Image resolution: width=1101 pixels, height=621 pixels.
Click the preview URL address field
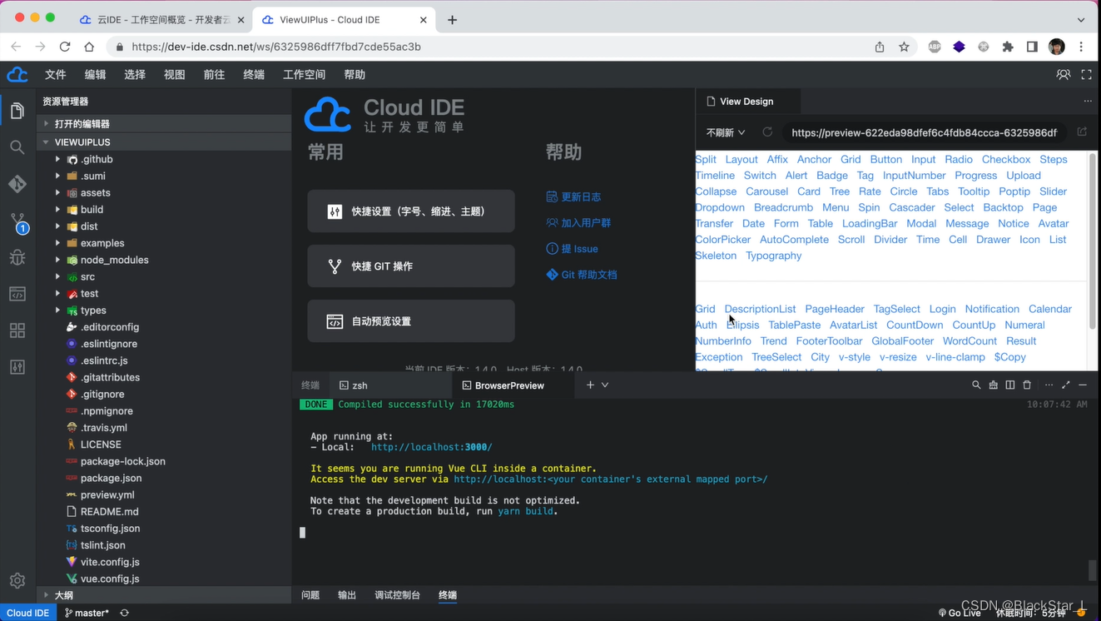click(x=925, y=132)
